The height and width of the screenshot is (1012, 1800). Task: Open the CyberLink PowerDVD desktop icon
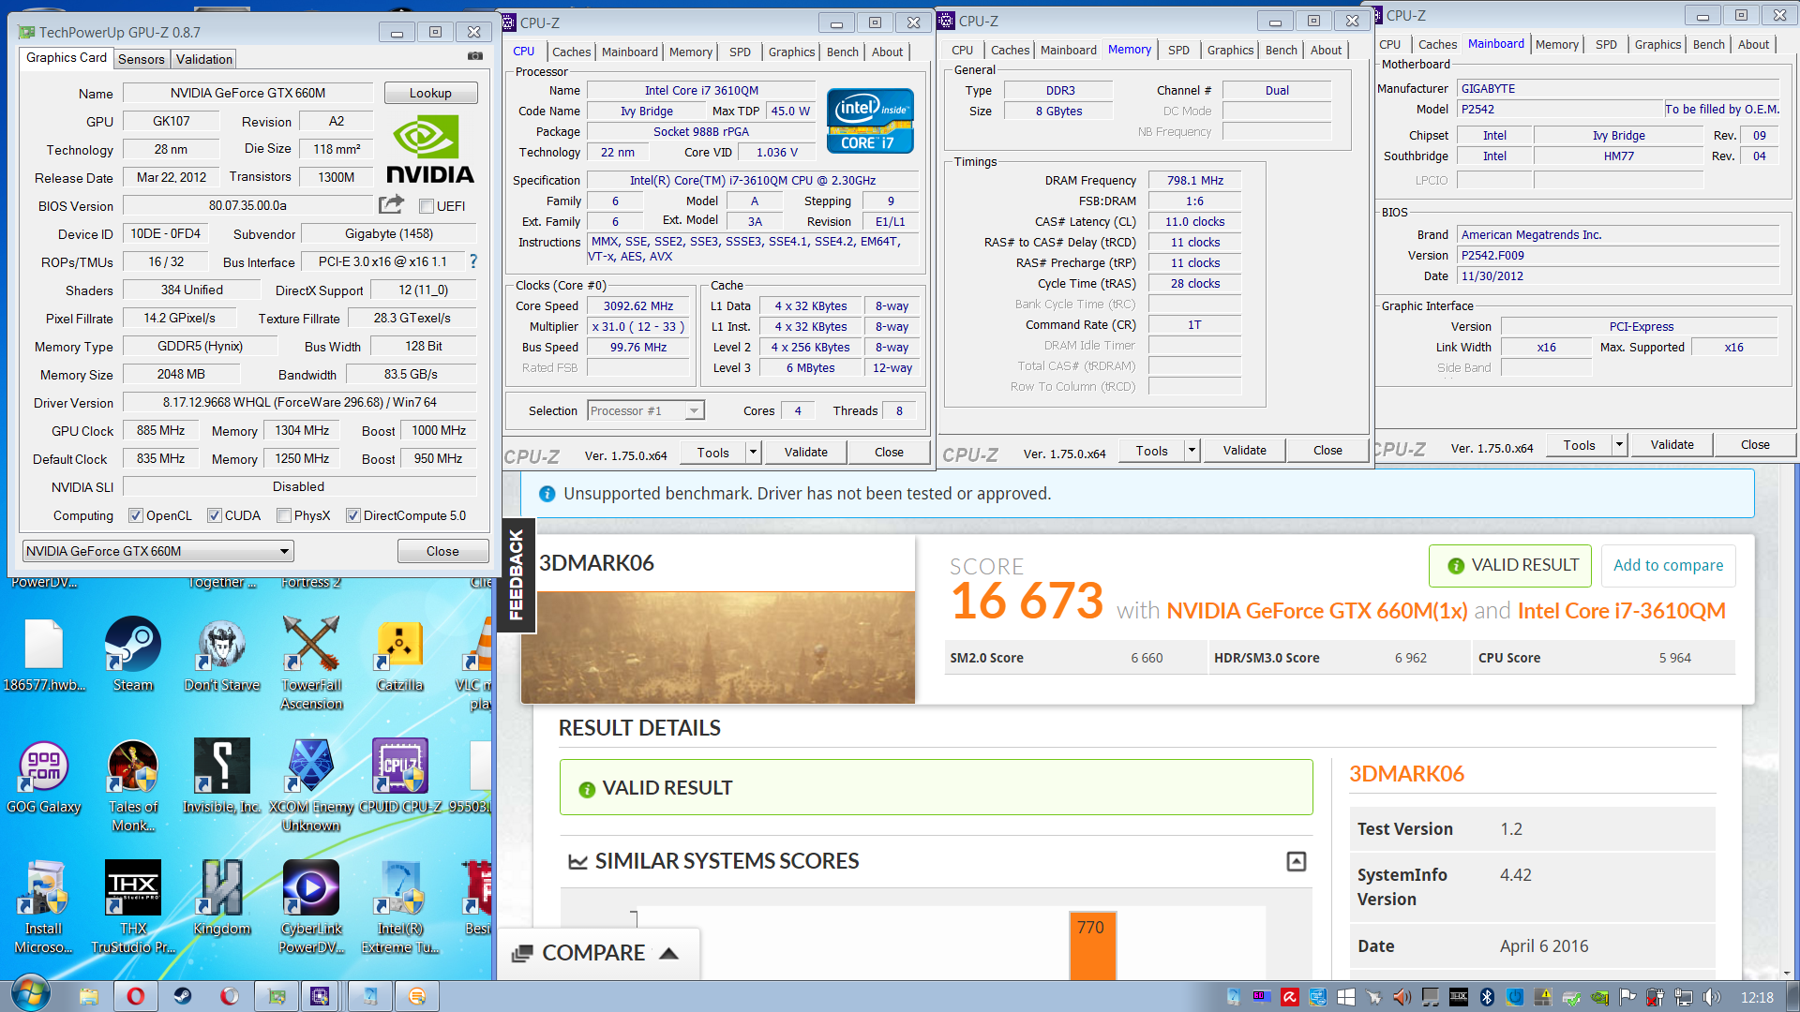point(311,906)
